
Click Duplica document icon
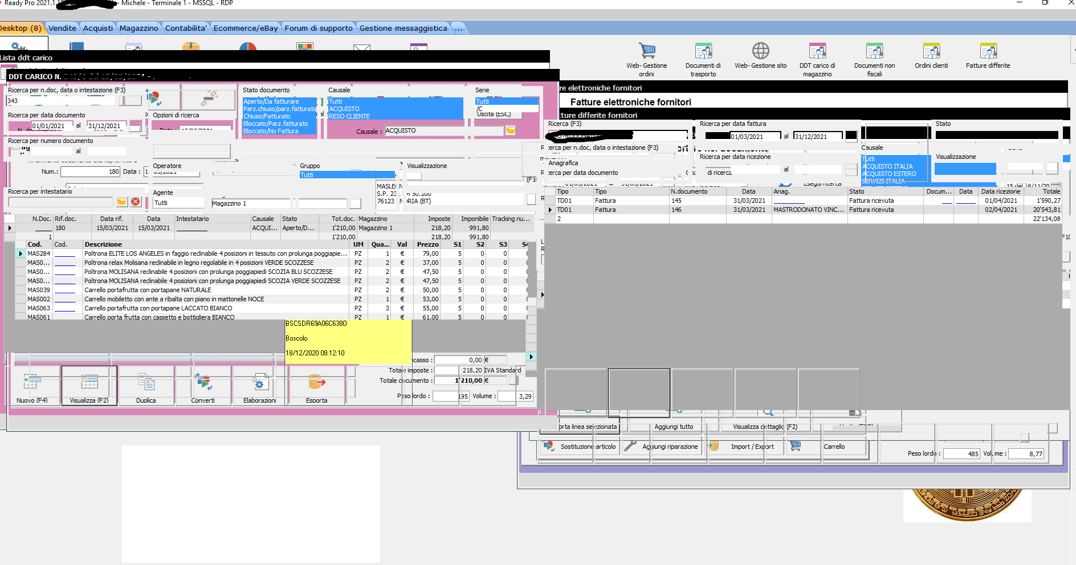pos(146,383)
